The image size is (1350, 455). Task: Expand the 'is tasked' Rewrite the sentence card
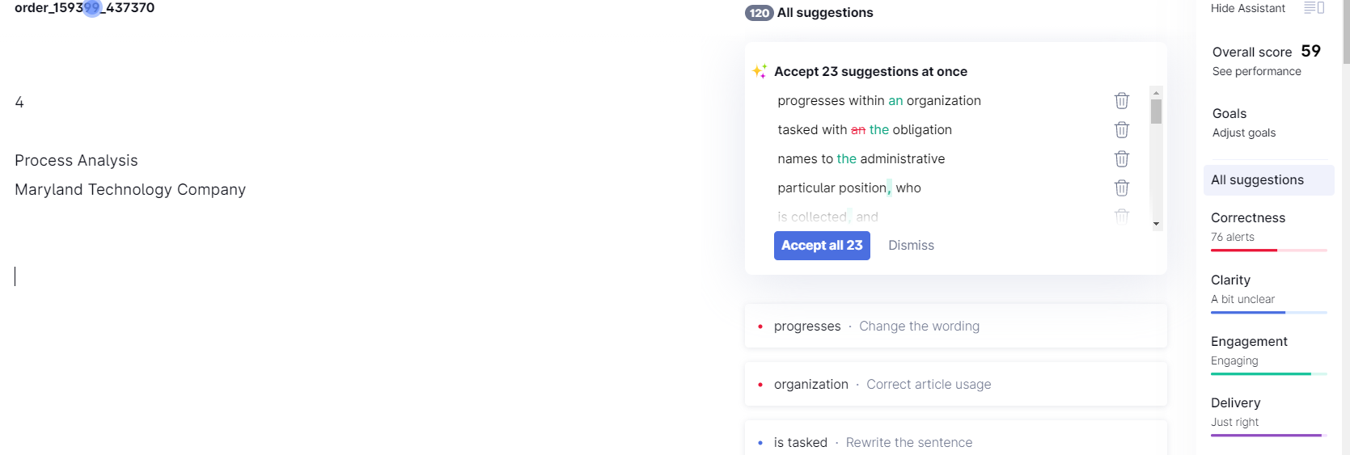(955, 440)
